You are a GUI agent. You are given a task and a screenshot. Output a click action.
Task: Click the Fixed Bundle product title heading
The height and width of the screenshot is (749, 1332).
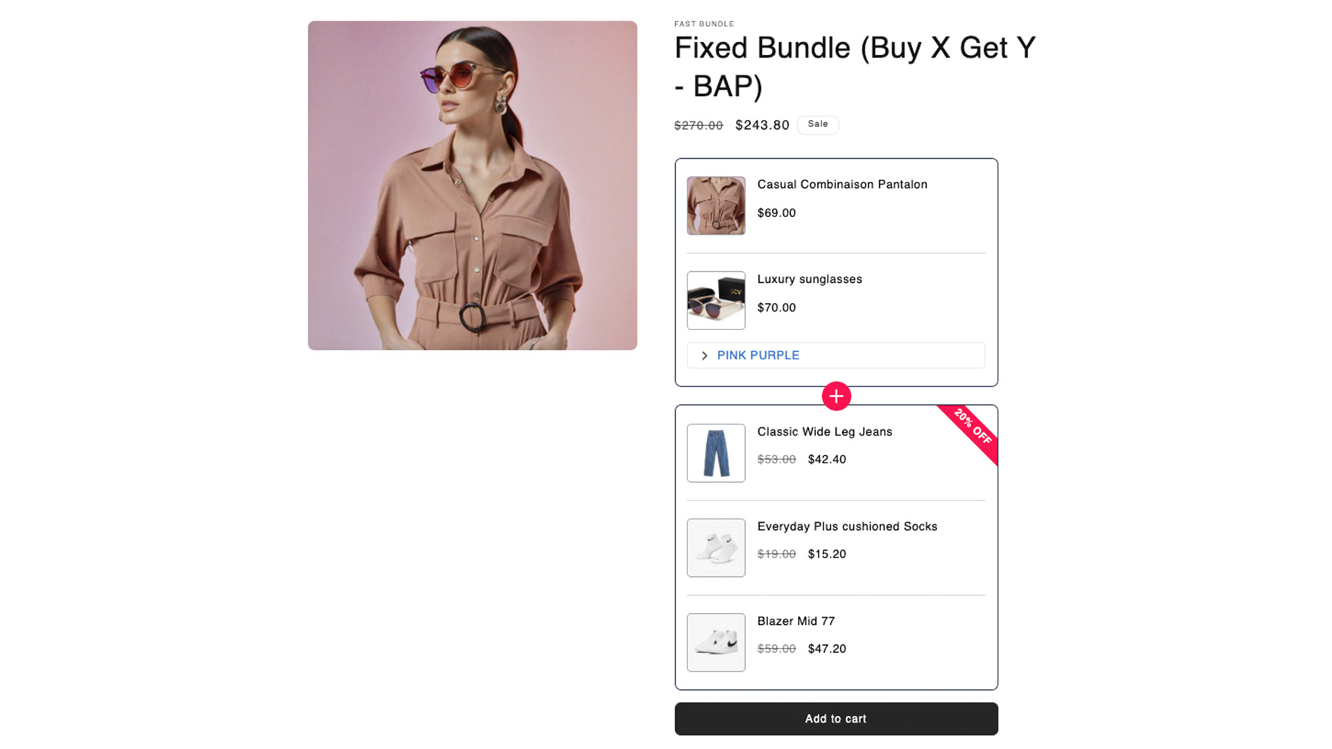pos(855,67)
